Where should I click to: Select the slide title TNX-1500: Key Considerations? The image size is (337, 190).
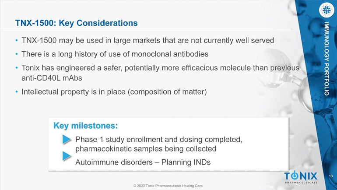click(76, 23)
